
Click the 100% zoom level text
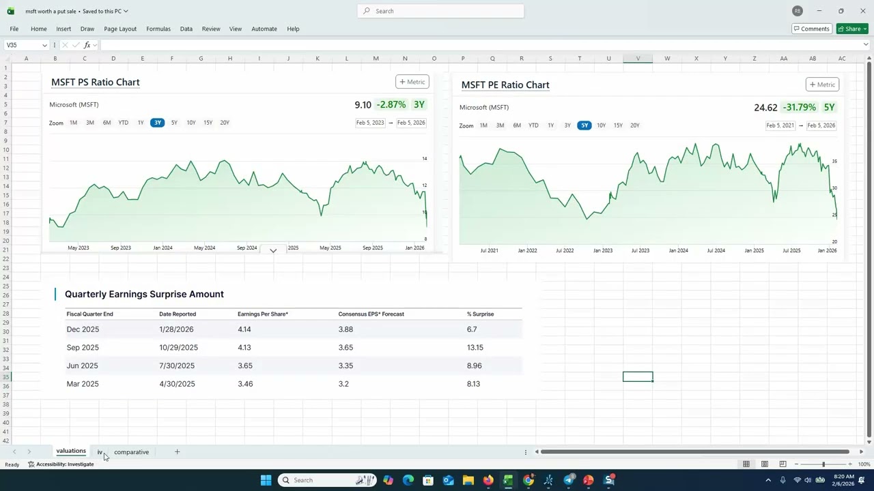click(x=864, y=464)
